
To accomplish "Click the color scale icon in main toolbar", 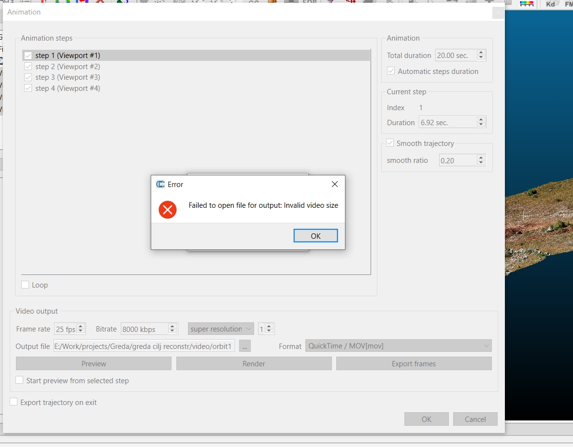I will [527, 4].
